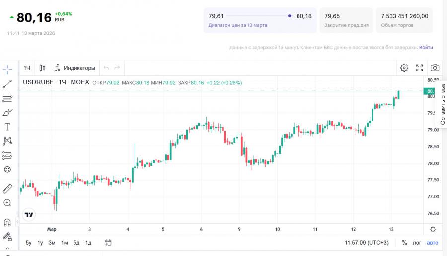Screen dimensions: 447x256
Task: Toggle logarithmic scale 'лог'
Action: [x=417, y=243]
